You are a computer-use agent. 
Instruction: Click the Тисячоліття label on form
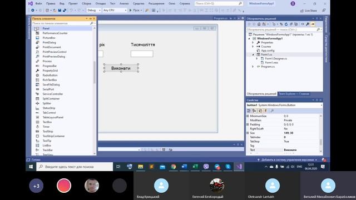click(x=143, y=44)
